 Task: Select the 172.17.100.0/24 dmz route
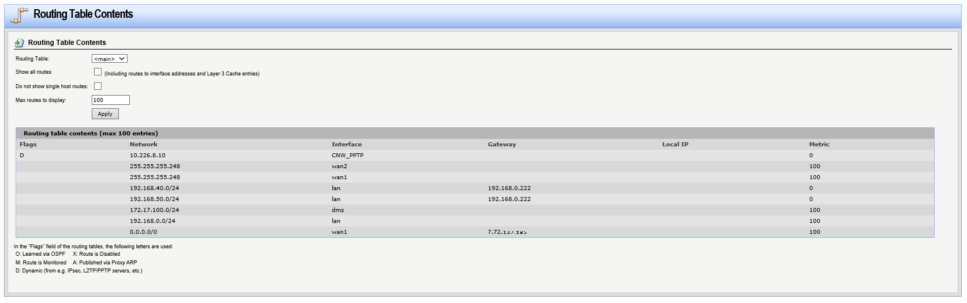[154, 210]
